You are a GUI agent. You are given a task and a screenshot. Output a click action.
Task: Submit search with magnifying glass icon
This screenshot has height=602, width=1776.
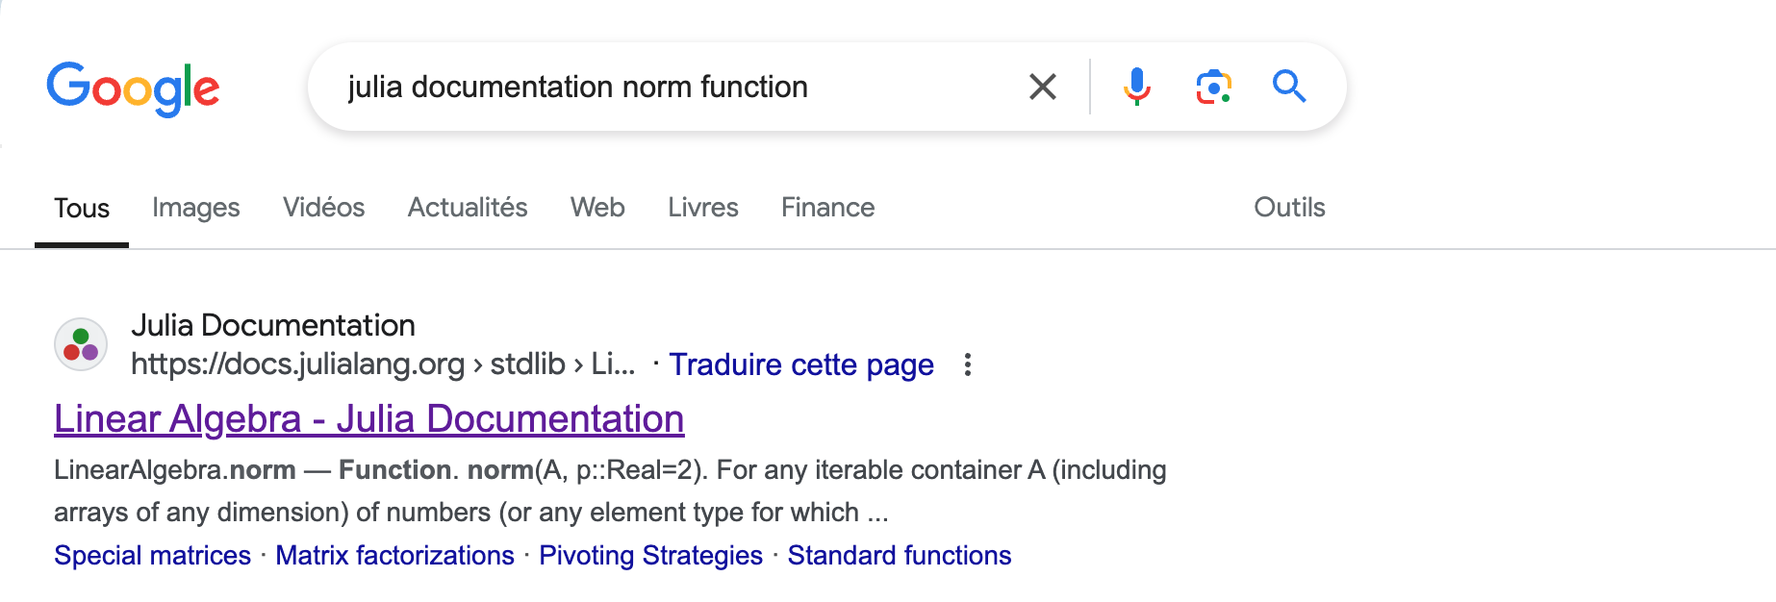[1289, 87]
